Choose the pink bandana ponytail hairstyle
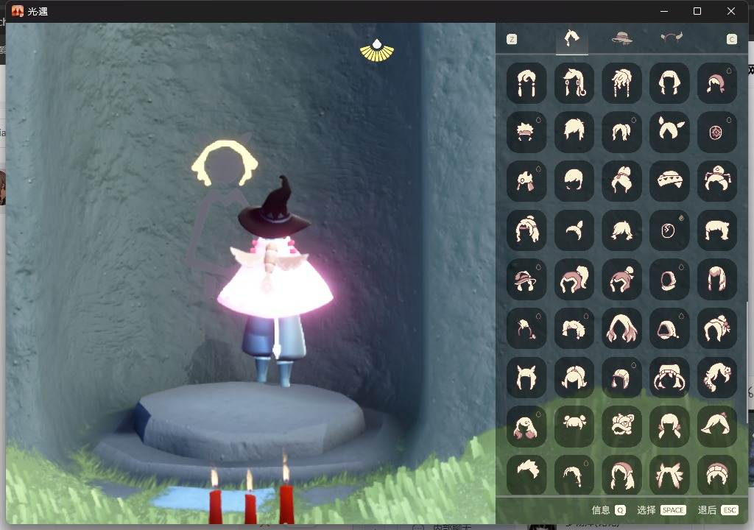Image resolution: width=754 pixels, height=530 pixels. point(717,82)
